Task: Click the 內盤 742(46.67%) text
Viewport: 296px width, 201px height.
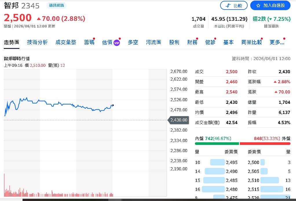Action: [213, 139]
